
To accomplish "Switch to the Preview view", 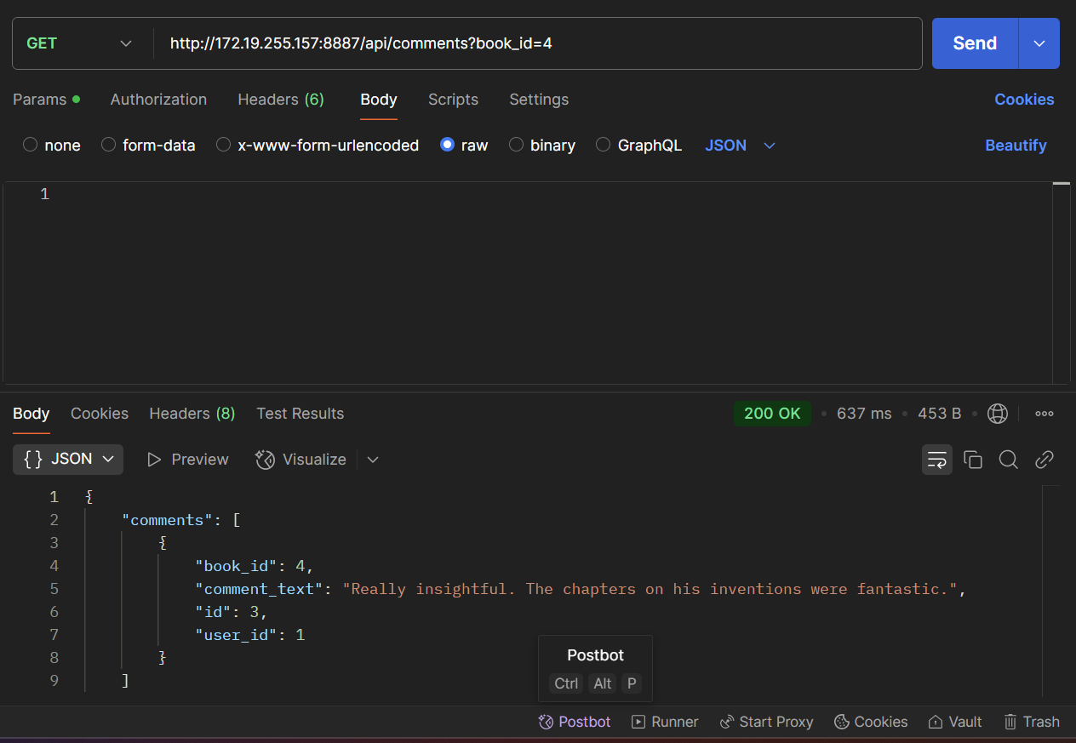I will 188,460.
